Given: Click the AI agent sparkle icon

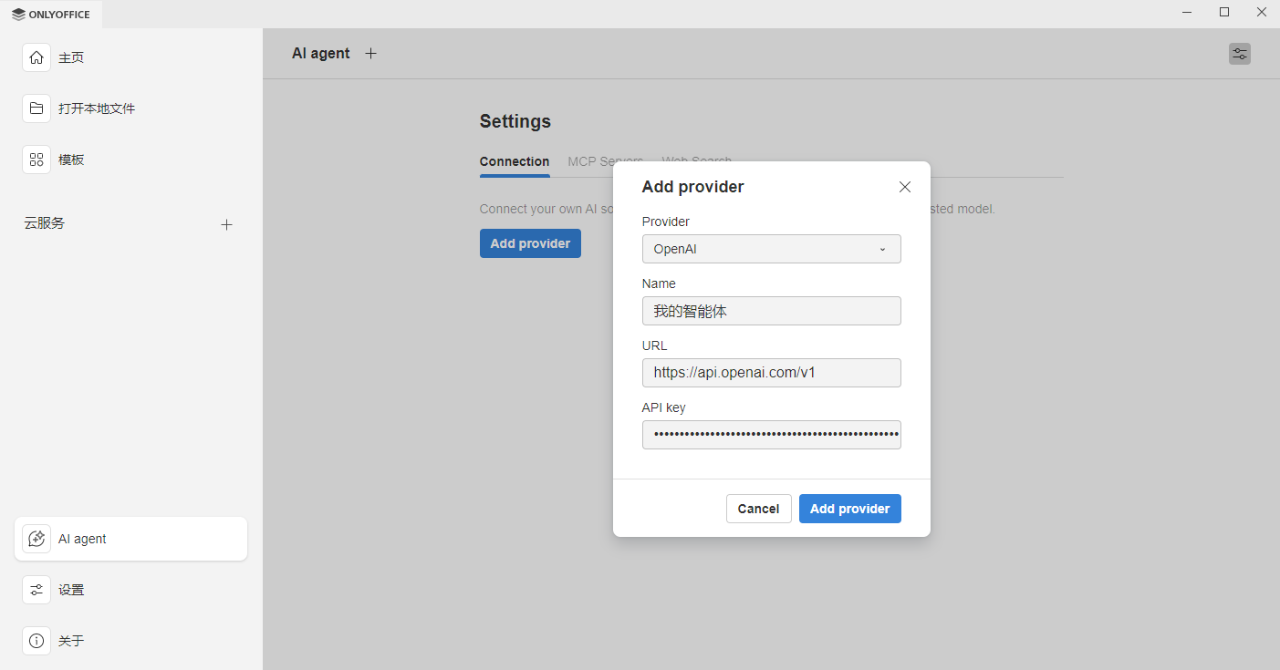Looking at the screenshot, I should [x=36, y=539].
